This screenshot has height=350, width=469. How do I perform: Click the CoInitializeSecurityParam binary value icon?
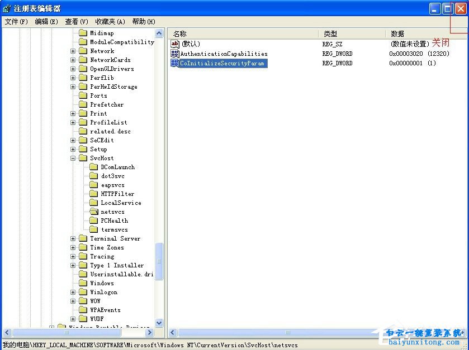point(175,63)
